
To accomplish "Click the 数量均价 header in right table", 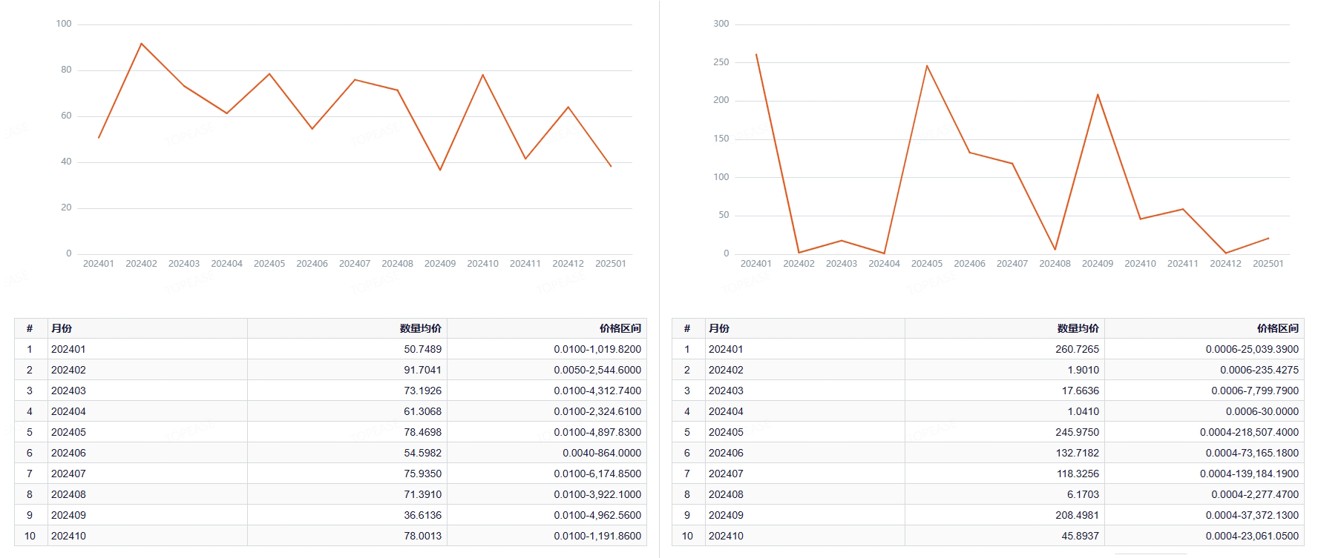I will point(1078,328).
